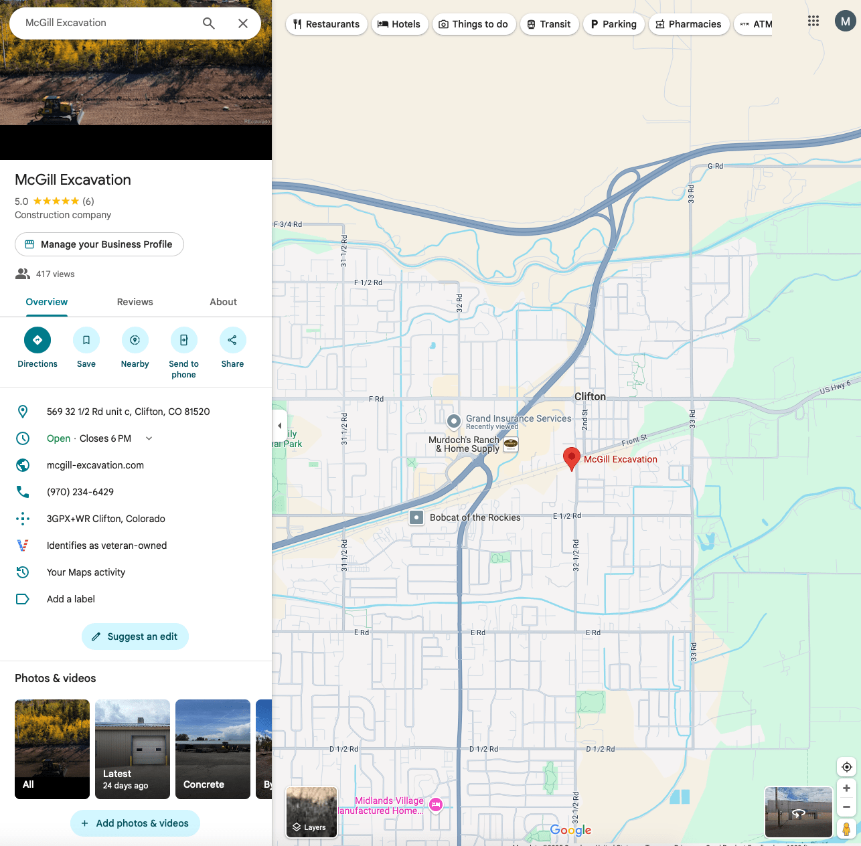Search Nearby places icon
861x846 pixels.
[135, 340]
